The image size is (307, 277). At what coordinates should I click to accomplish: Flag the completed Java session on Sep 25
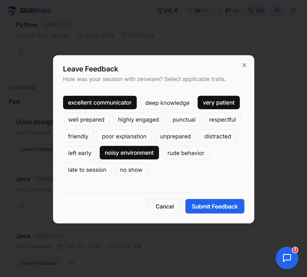[x=72, y=263]
